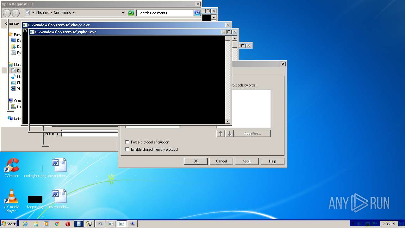This screenshot has width=405, height=228.
Task: Click the cipher.exe title bar
Action: click(x=127, y=32)
